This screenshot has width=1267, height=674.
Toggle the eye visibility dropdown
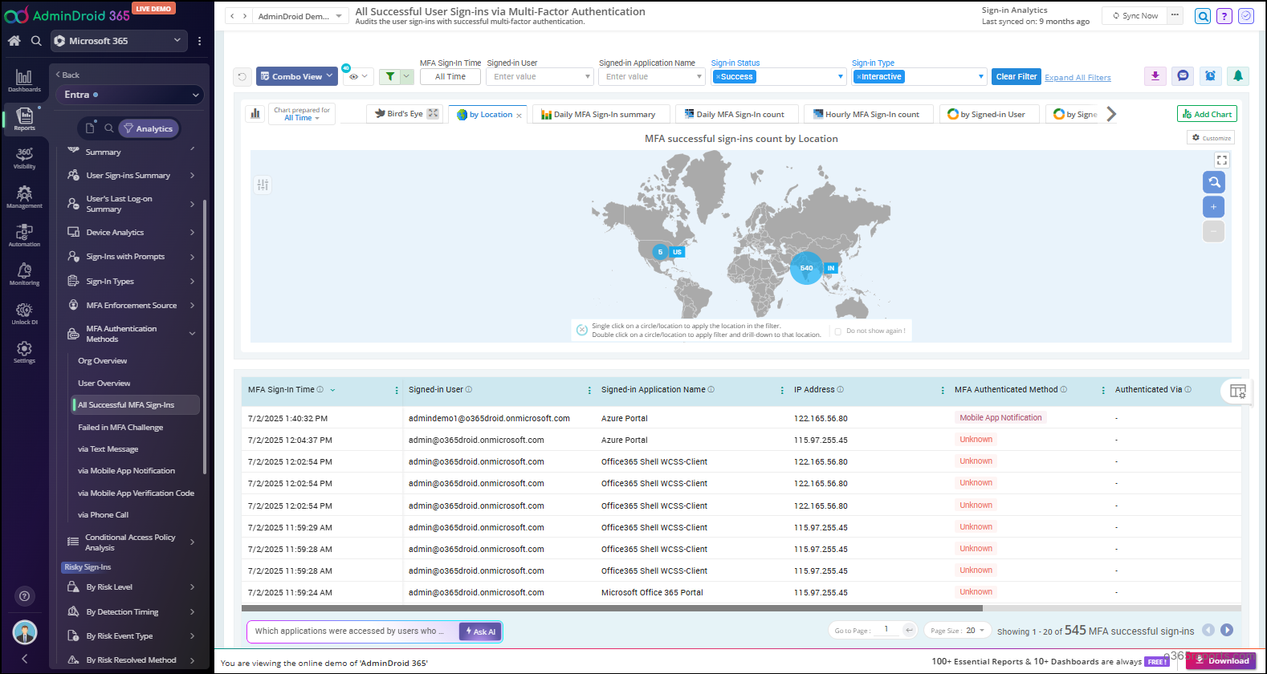[x=358, y=77]
